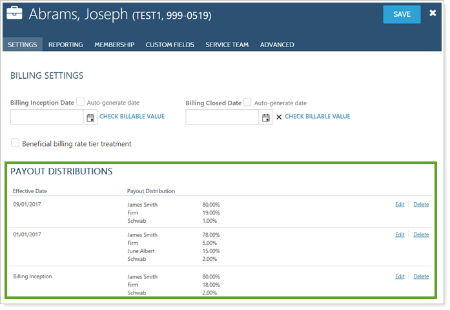Screen dimensions: 450x310
Task: Delete the 01/01/2017 payout distribution
Action: pyautogui.click(x=421, y=235)
